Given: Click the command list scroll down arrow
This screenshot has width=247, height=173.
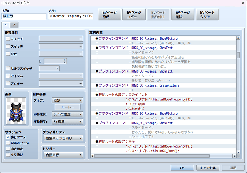Looking at the screenshot, I should [x=238, y=152].
